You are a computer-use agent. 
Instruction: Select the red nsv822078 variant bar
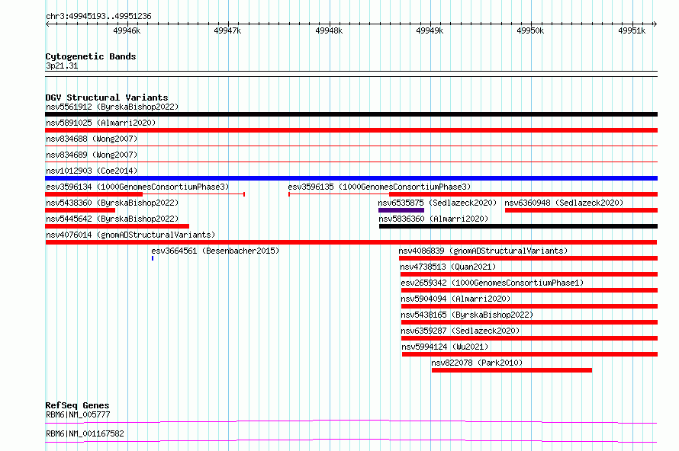[x=512, y=370]
